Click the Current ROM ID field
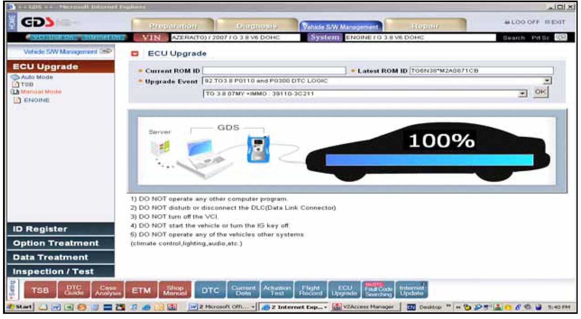Viewport: 581px width, 319px height. coord(274,71)
